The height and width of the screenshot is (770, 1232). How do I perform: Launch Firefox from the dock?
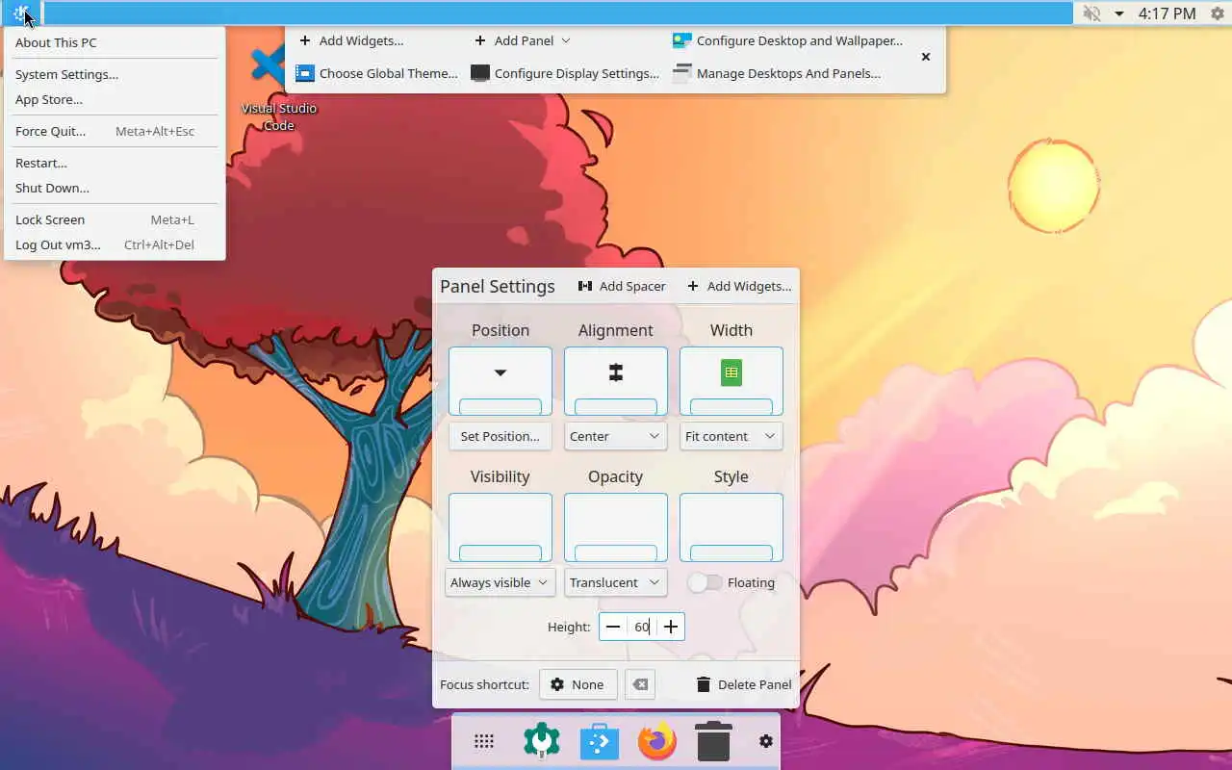point(656,741)
